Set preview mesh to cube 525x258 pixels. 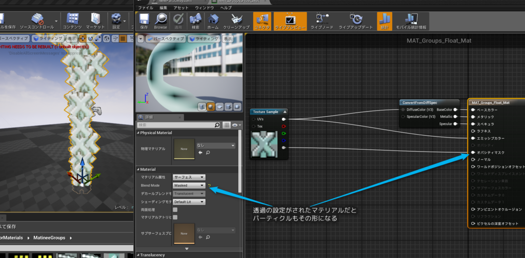228,106
